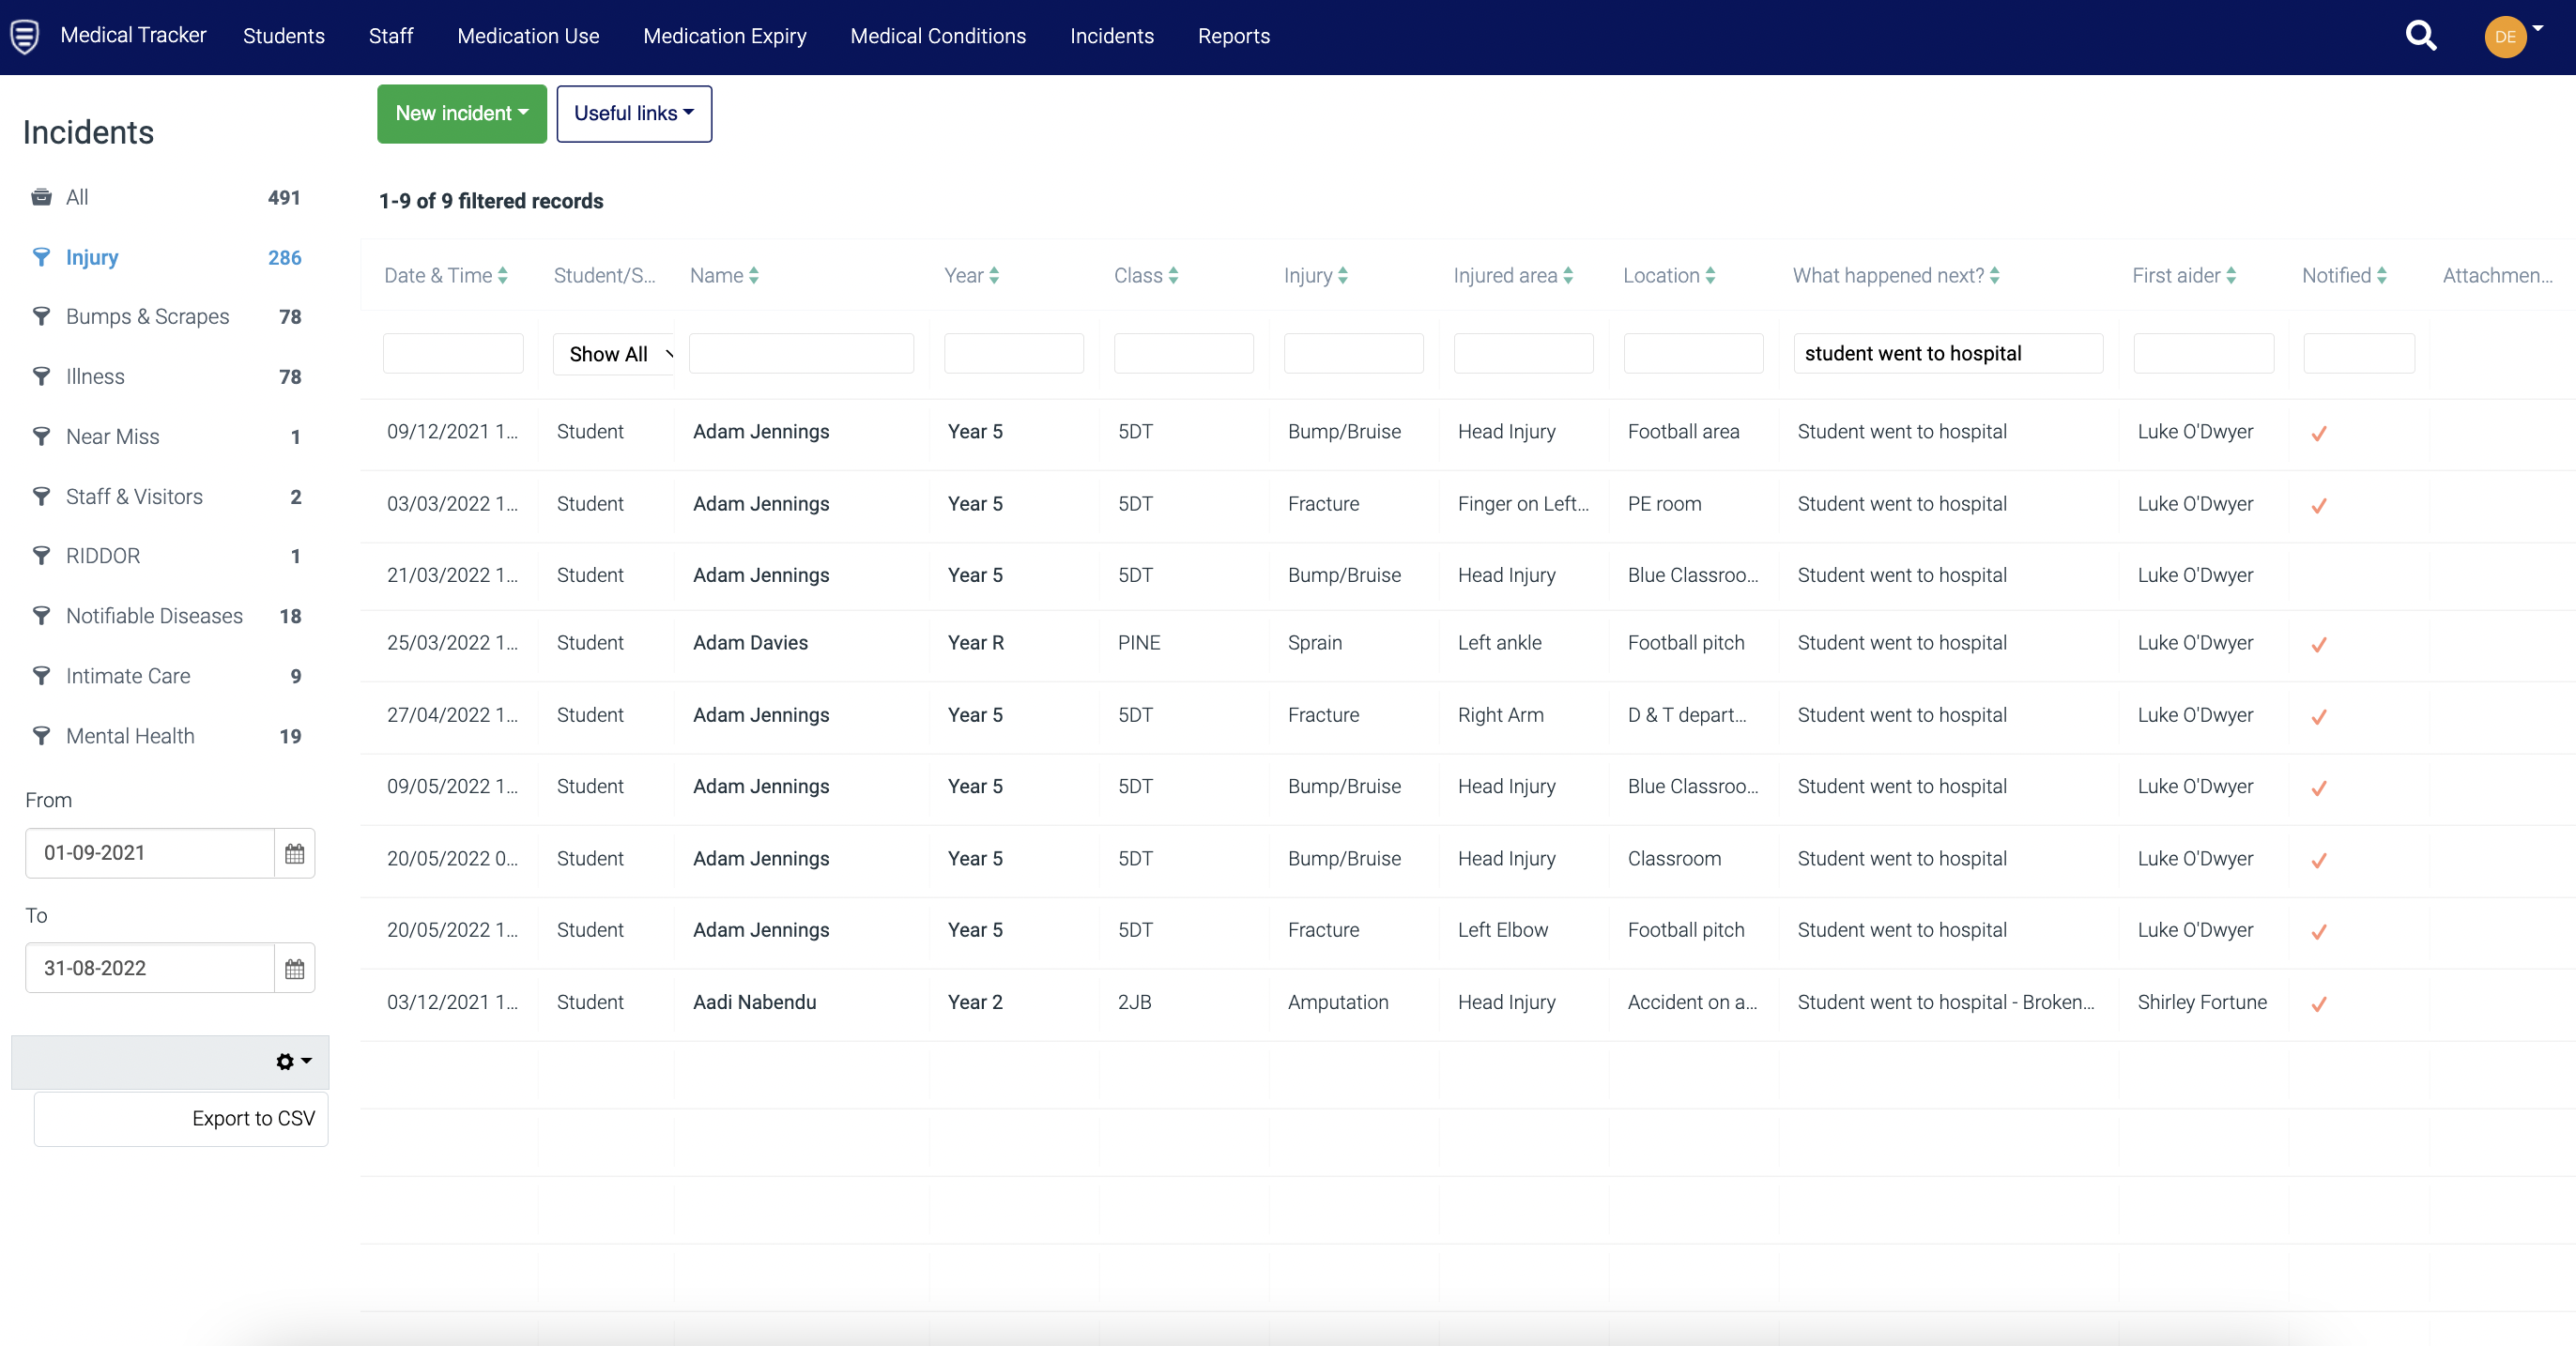
Task: Open the Show All student/staff selector
Action: (613, 353)
